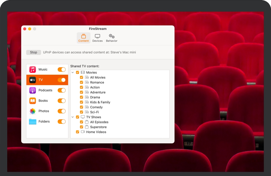
Task: Click the Movies film strip icon
Action: (x=82, y=72)
